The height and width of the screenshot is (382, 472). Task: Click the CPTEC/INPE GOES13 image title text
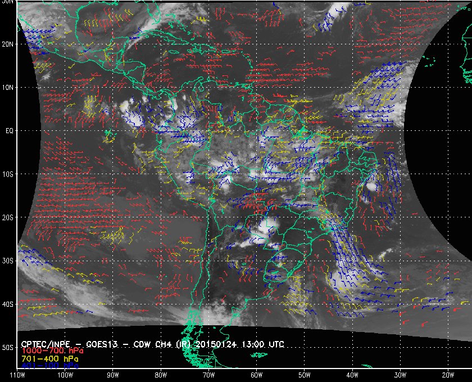point(152,344)
